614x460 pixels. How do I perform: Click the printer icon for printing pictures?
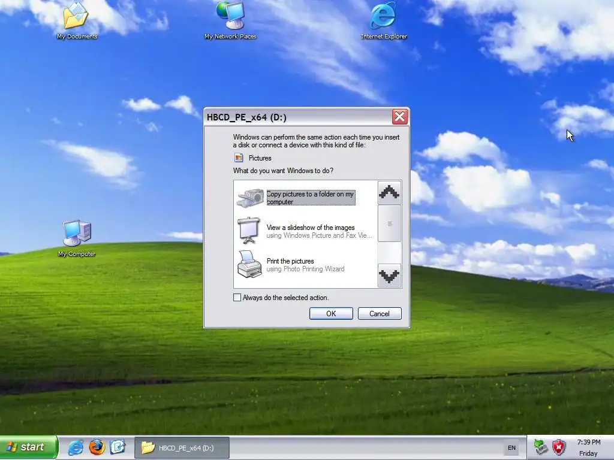click(249, 264)
